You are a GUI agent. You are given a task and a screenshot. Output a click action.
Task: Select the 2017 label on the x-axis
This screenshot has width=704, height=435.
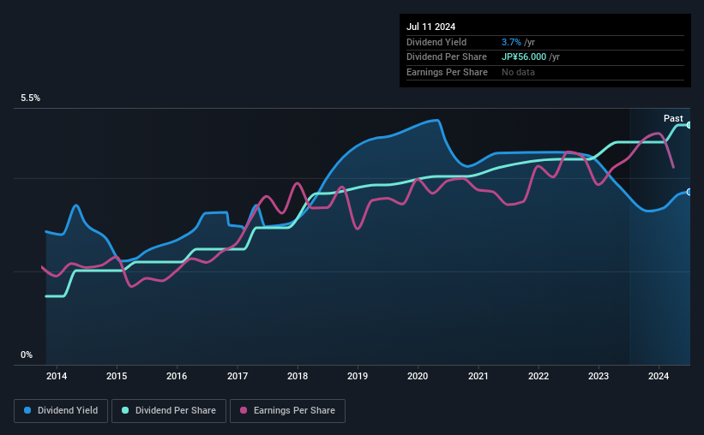[x=237, y=376]
